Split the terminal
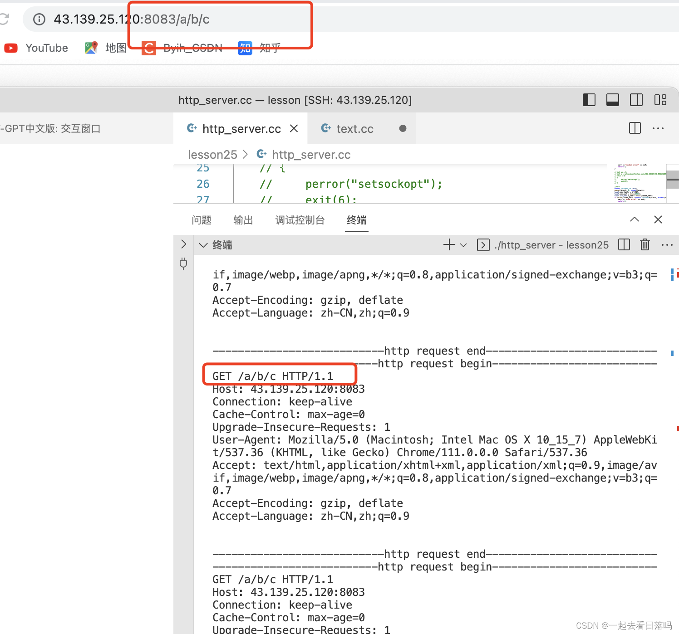 [x=624, y=245]
